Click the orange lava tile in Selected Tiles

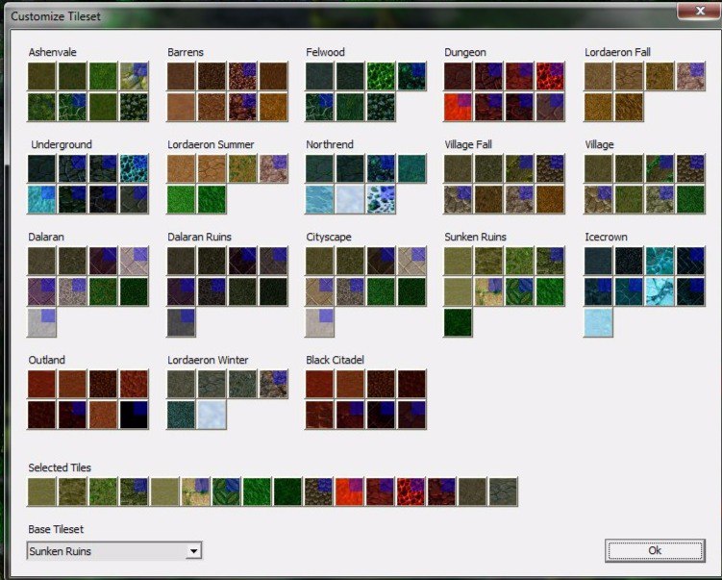[x=350, y=492]
